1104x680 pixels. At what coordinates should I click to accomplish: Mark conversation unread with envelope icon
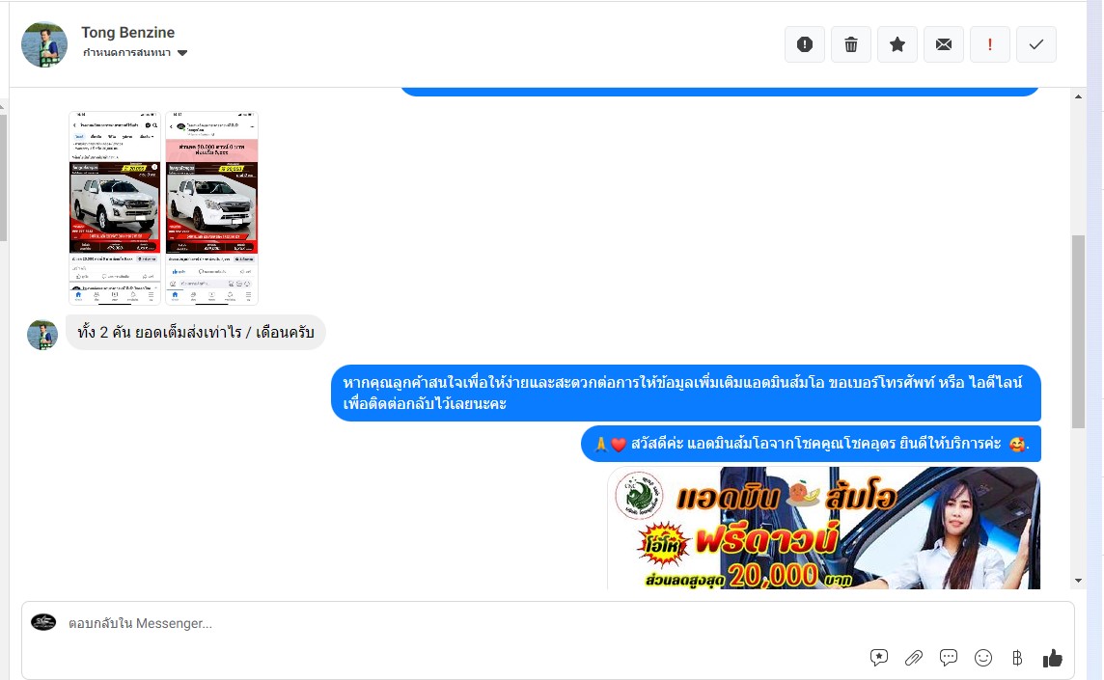[x=943, y=44]
